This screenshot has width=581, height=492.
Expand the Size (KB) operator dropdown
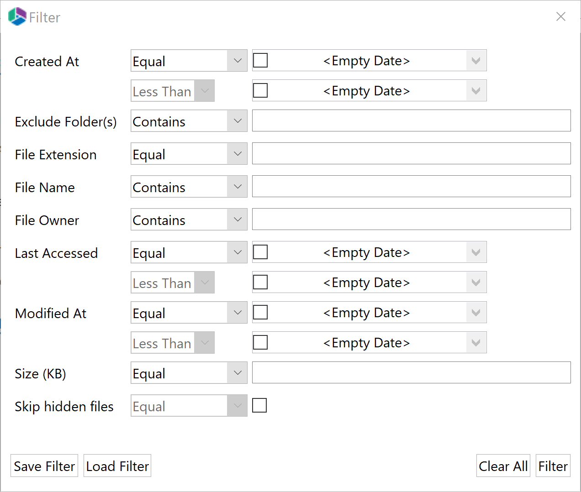237,373
